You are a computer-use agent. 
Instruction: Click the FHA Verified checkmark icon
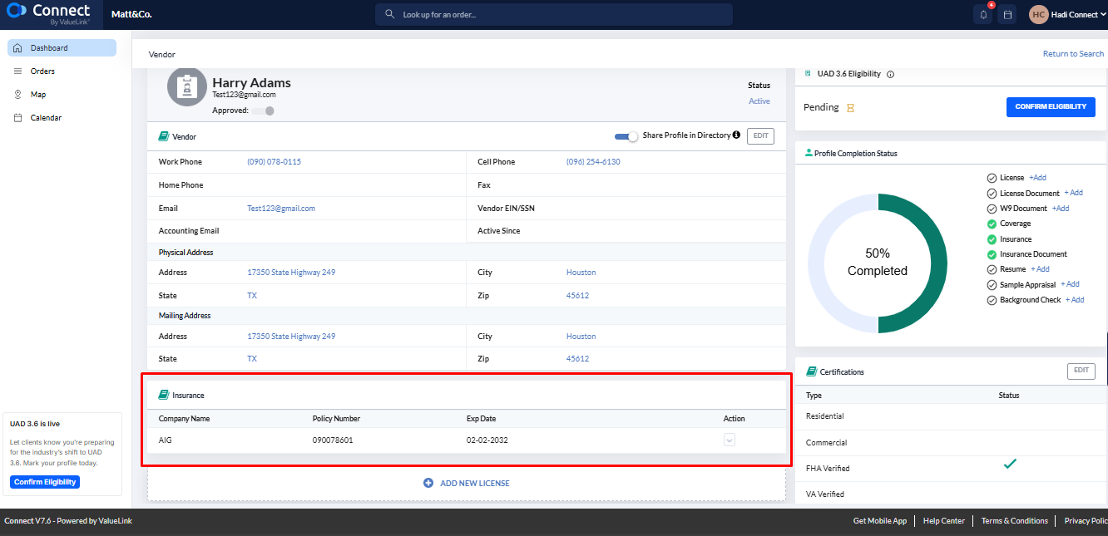pyautogui.click(x=1010, y=464)
